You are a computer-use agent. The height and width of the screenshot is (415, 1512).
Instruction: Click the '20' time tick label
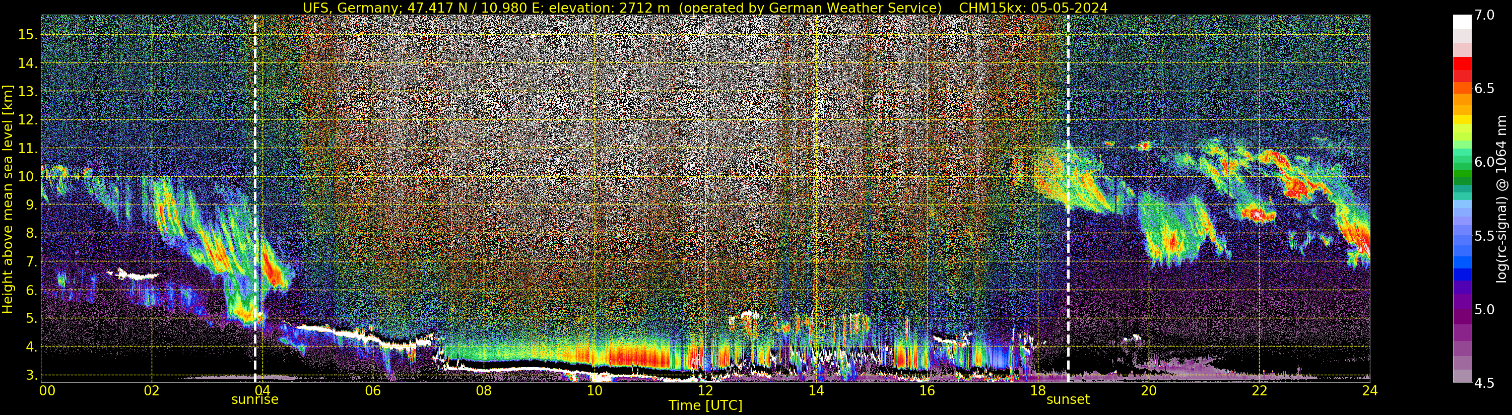point(1148,390)
